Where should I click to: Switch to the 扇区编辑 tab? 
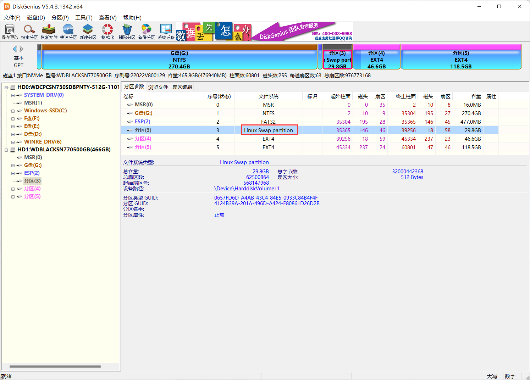point(182,87)
